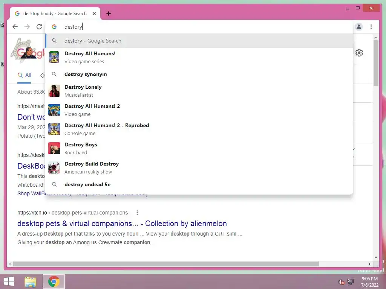The height and width of the screenshot is (289, 386).
Task: Click Destroy Build Destroy show thumbnail
Action: 54,167
